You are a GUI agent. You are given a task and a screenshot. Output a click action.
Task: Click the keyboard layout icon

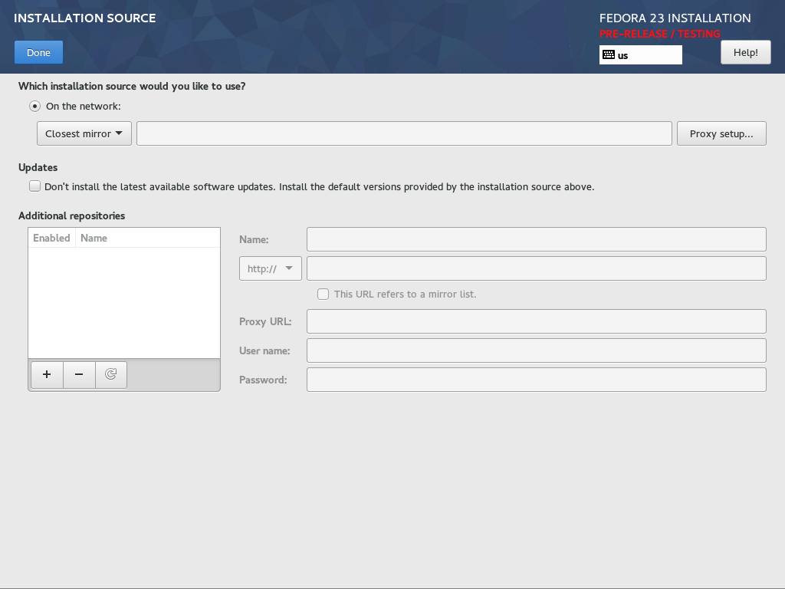pyautogui.click(x=608, y=54)
